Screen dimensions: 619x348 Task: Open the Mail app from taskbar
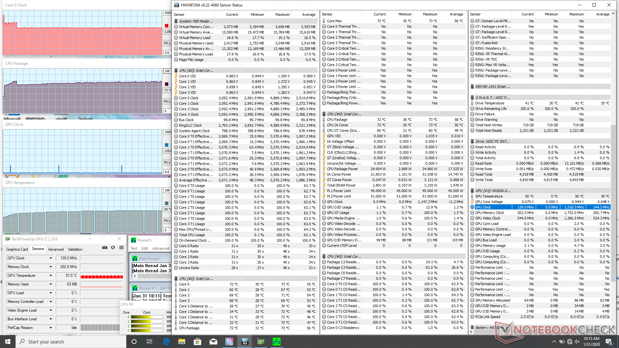(213, 342)
